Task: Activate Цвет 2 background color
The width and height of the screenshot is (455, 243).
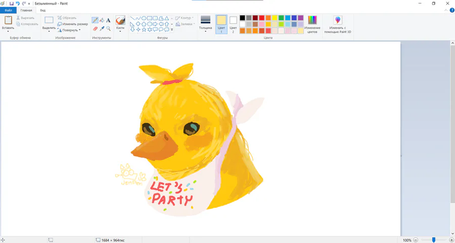Action: 233,25
